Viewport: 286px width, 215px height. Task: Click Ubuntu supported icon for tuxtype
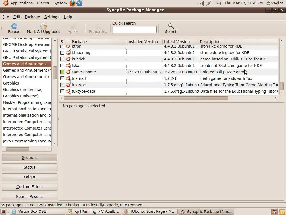pos(68,85)
